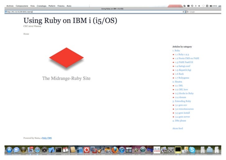Screen dimensions: 226x160
Task: Open the '4. DB2 please' link
Action: tap(179, 121)
